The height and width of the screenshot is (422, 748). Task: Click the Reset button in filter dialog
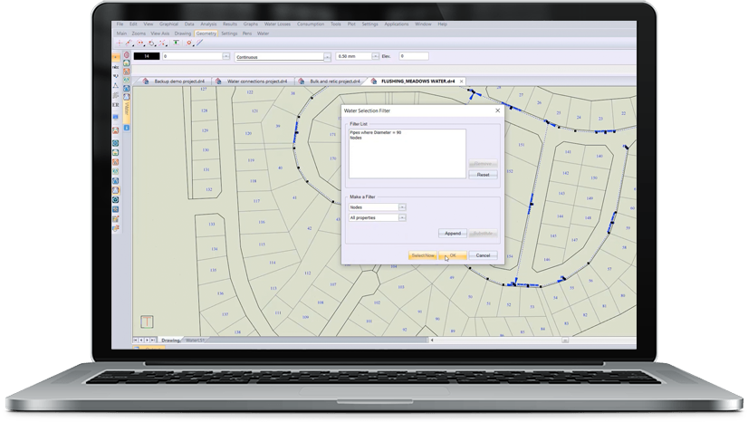[483, 175]
